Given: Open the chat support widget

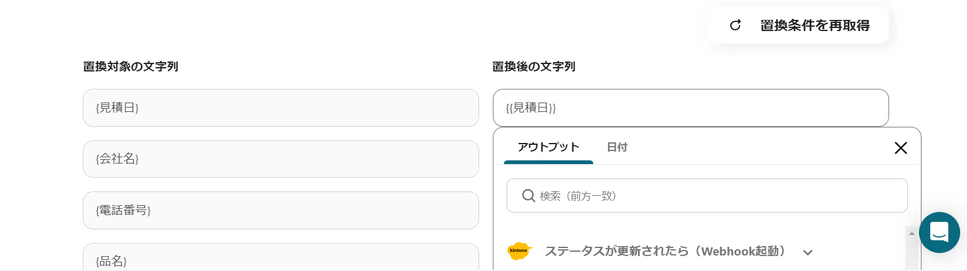Looking at the screenshot, I should pyautogui.click(x=939, y=232).
